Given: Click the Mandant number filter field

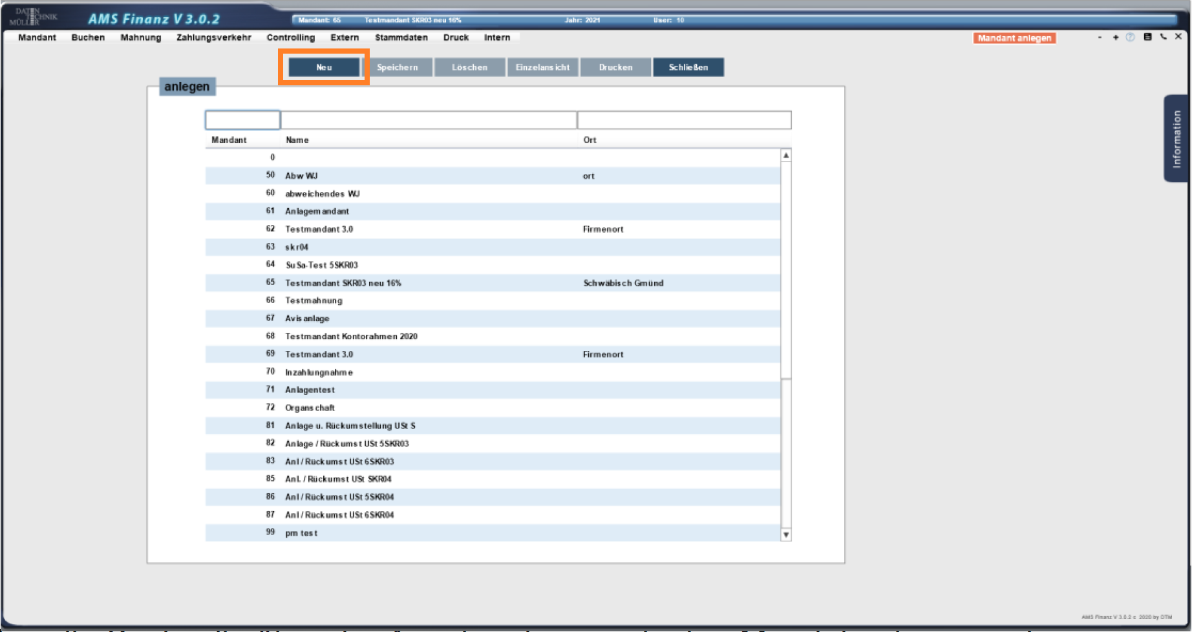Looking at the screenshot, I should tap(242, 120).
